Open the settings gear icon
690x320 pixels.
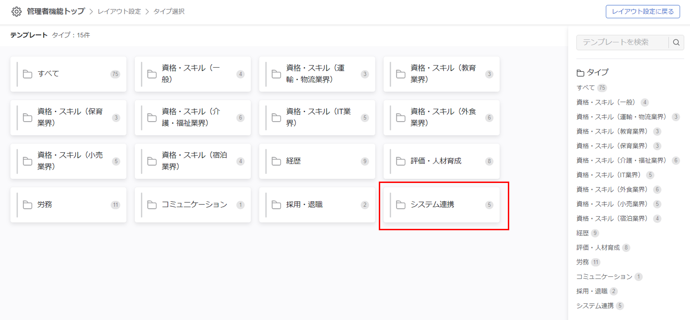16,11
